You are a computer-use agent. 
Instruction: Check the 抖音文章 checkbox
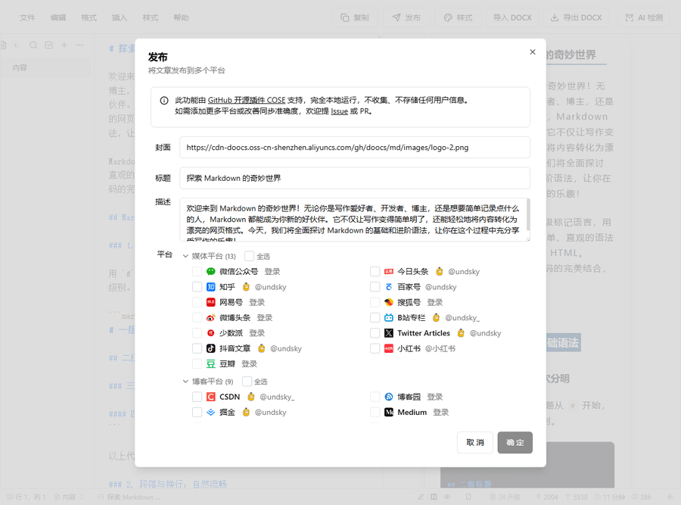[x=197, y=348]
